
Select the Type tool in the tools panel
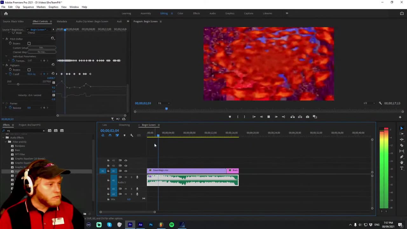tap(402, 168)
